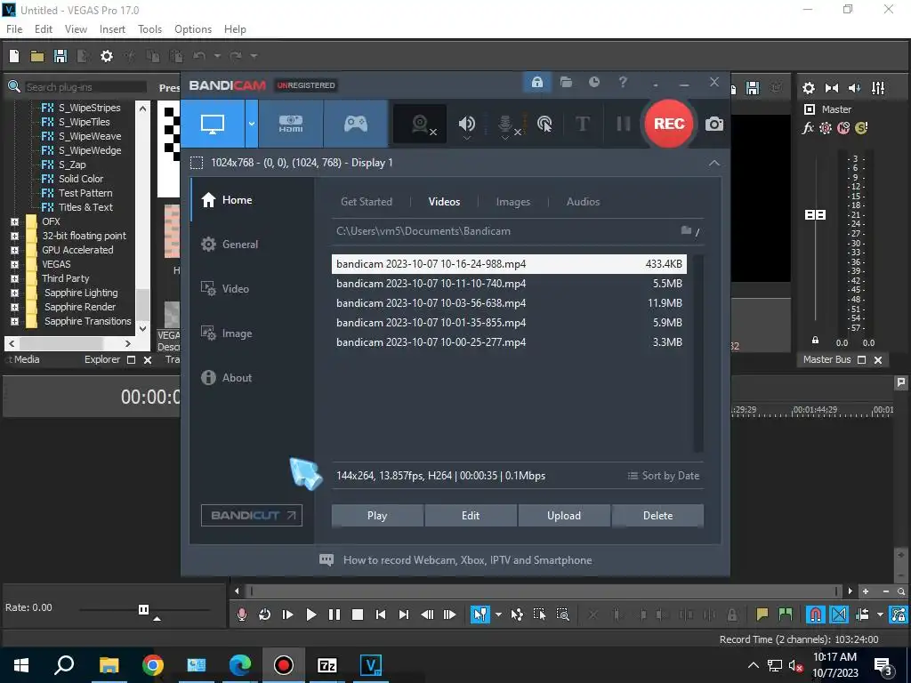Expand Sapphire Transitions folder

pos(14,321)
